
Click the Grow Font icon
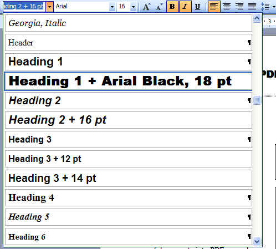[x=147, y=7]
